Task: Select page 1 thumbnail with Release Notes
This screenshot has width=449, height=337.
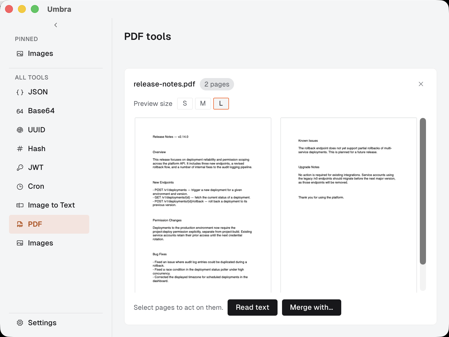Action: [x=203, y=205]
